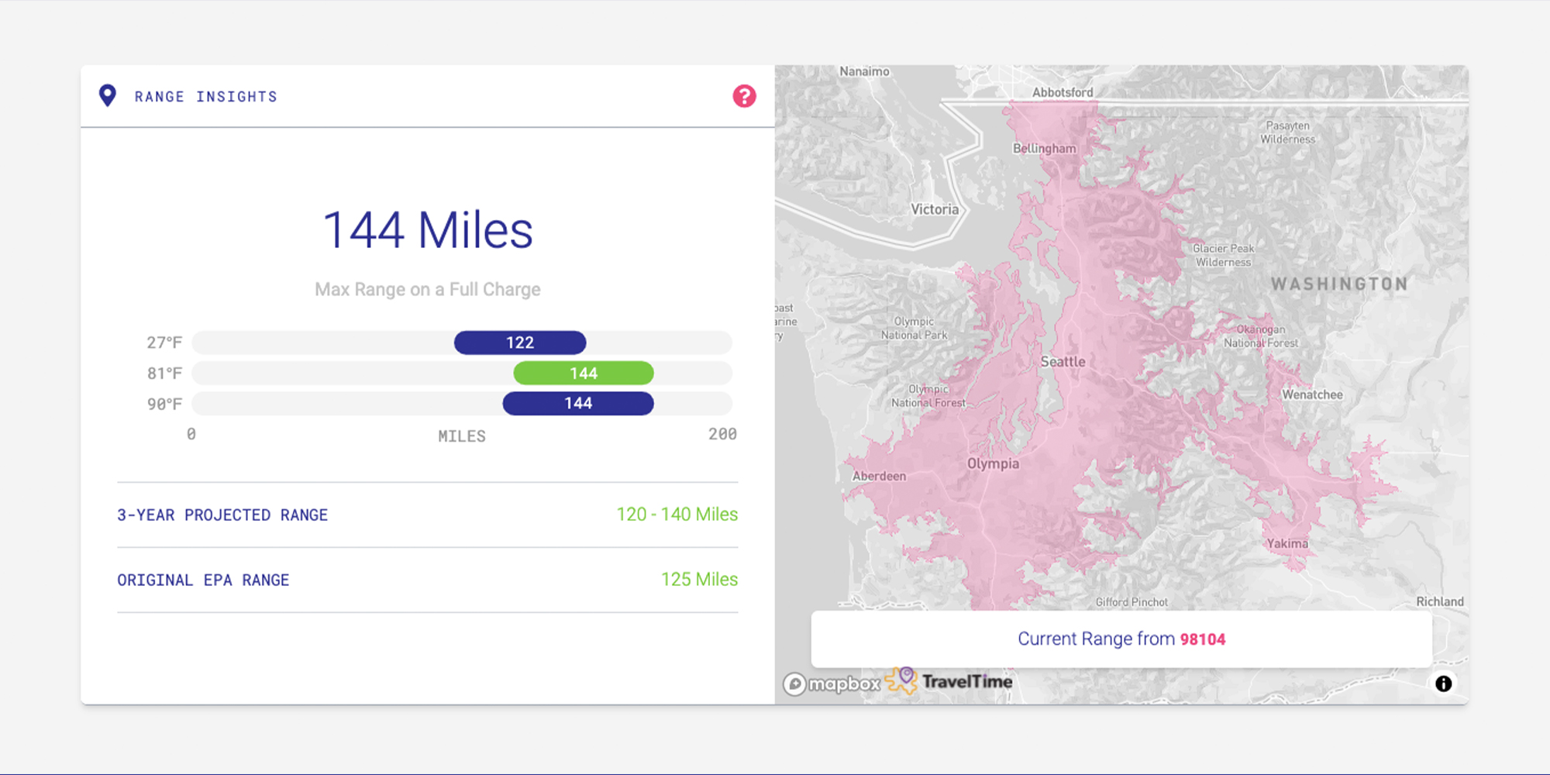Screen dimensions: 1550x775
Task: Open the pink help question mark
Action: coord(744,96)
